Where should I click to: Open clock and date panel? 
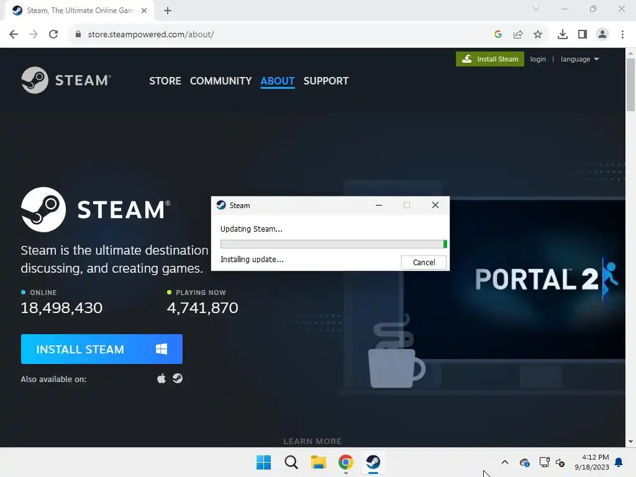click(x=592, y=462)
